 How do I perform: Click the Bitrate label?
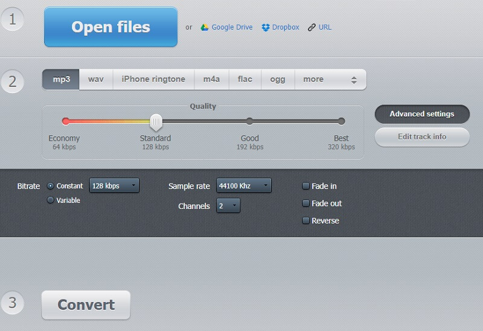coord(28,186)
